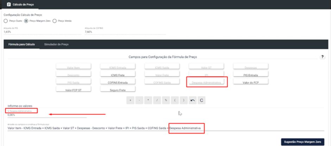Insert the plus operator

(130, 100)
